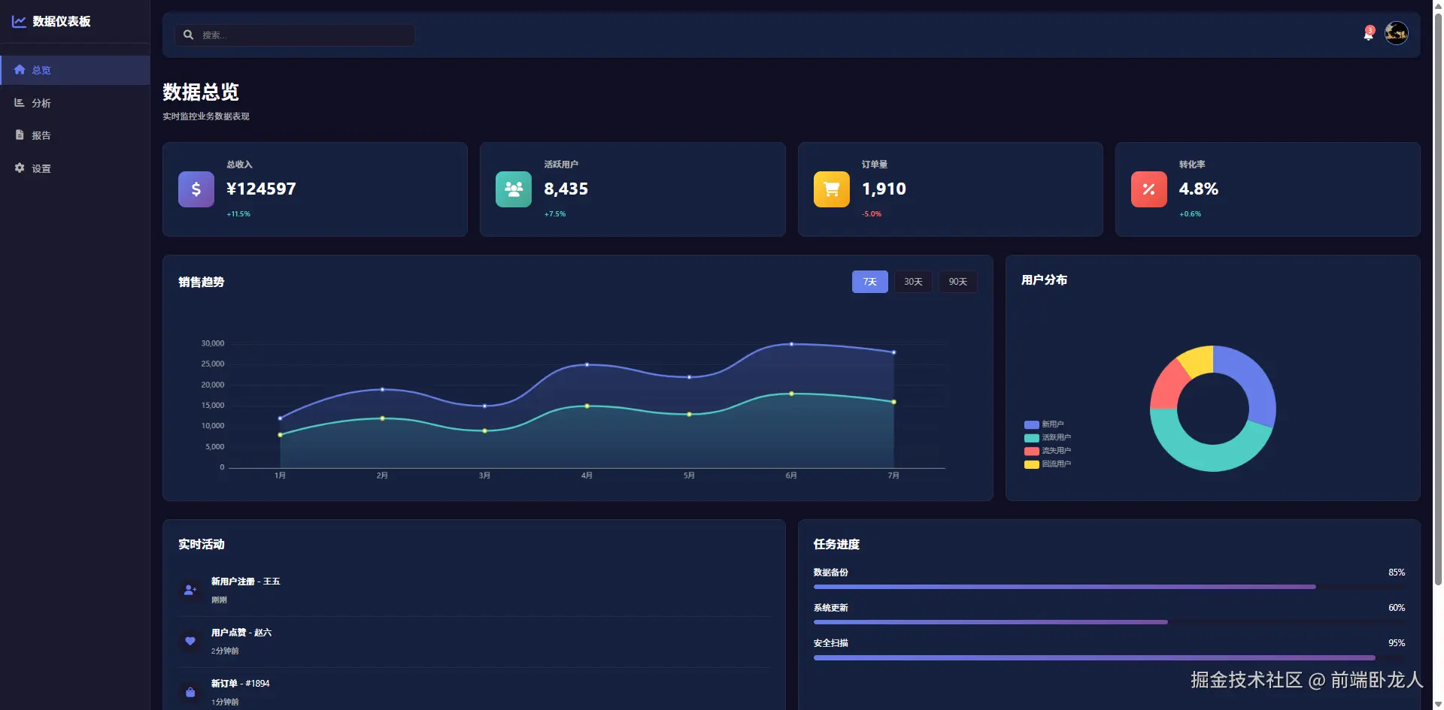The width and height of the screenshot is (1444, 710).
Task: Click the 85% value for 数据备份
Action: pyautogui.click(x=1397, y=573)
